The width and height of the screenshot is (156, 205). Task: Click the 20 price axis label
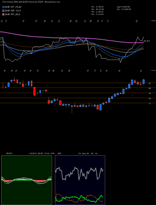[149, 89]
